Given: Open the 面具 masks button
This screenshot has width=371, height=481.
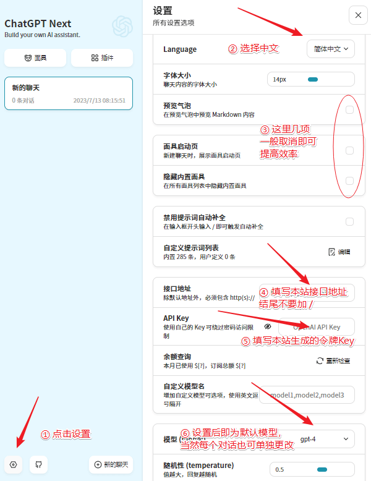Looking at the screenshot, I should [35, 58].
